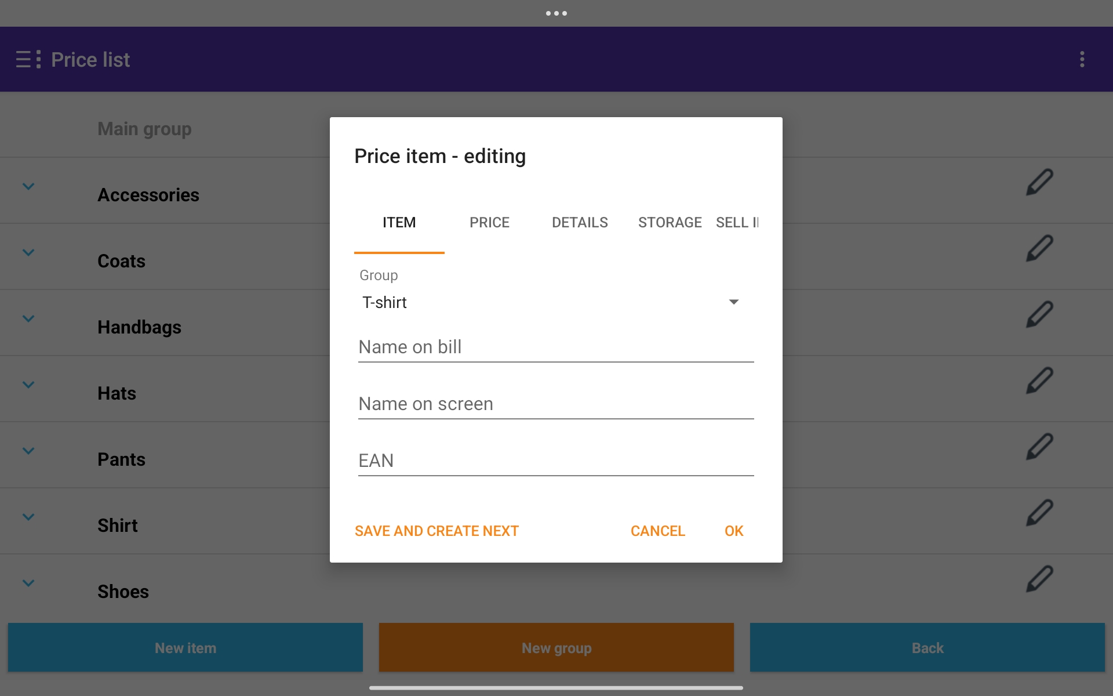The height and width of the screenshot is (696, 1113).
Task: Click the pencil edit icon for Coats
Action: pos(1039,249)
